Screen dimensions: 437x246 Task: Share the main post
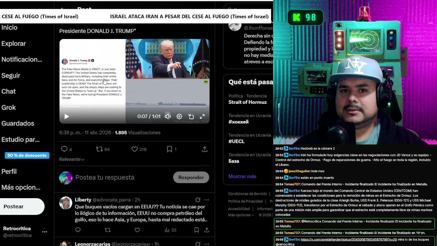tap(205, 149)
